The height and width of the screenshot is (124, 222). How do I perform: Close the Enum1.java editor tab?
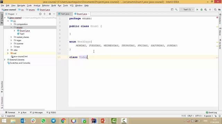coord(88,14)
